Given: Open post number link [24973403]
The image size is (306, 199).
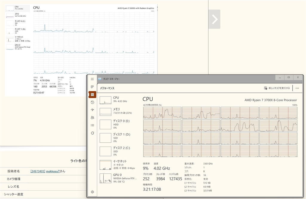Looking at the screenshot, I should click(38, 171).
